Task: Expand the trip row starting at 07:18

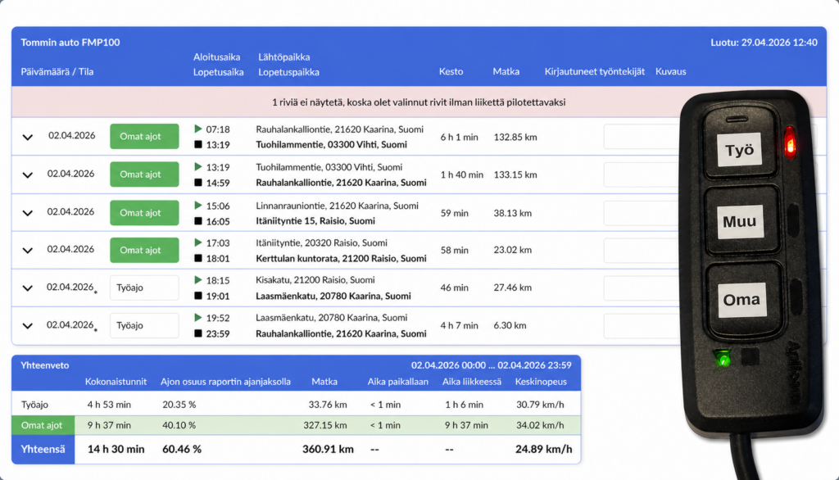Action: click(28, 137)
